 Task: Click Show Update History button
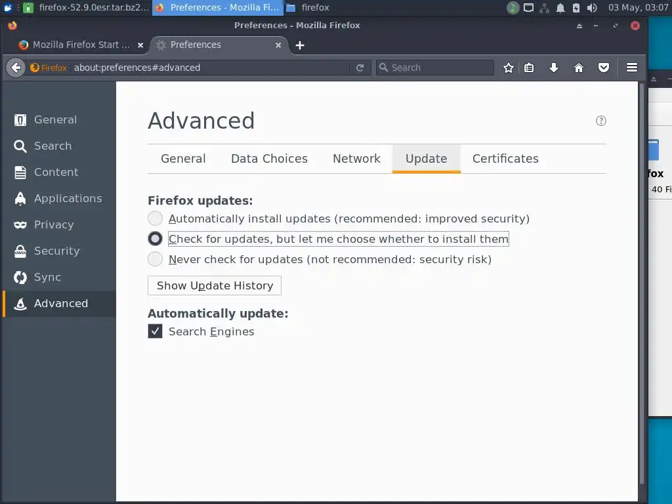(x=215, y=285)
